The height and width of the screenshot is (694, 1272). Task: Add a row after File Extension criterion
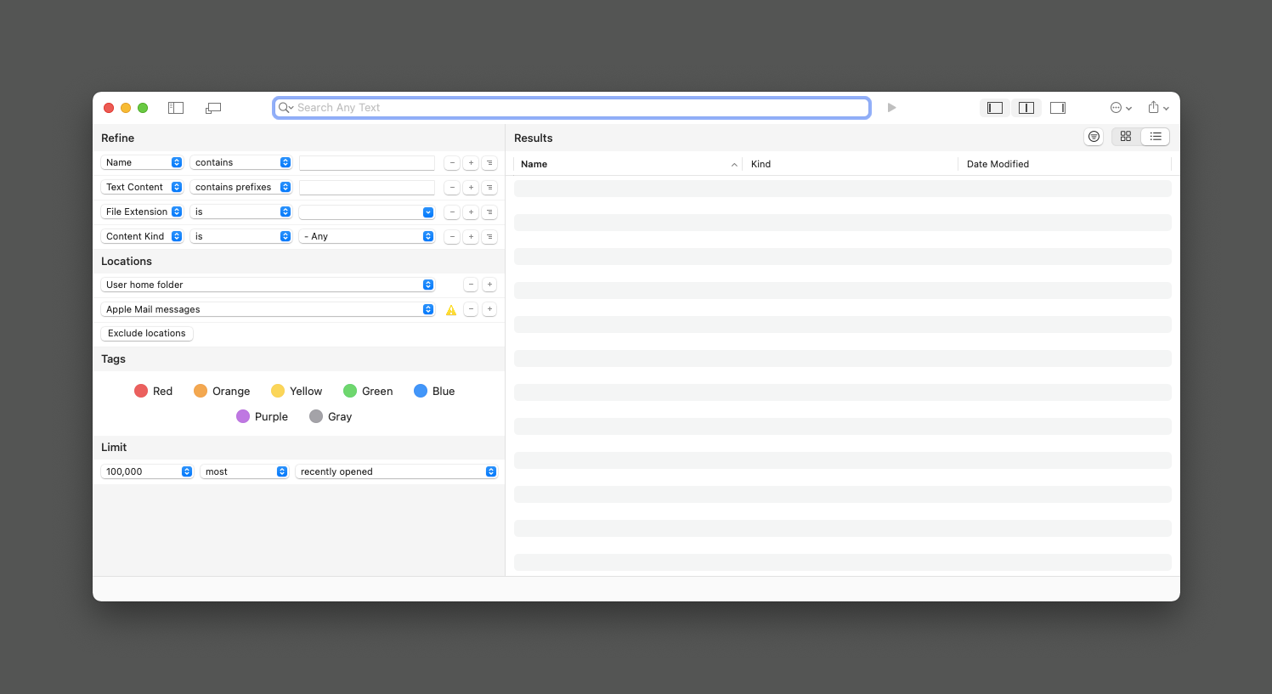click(x=471, y=212)
